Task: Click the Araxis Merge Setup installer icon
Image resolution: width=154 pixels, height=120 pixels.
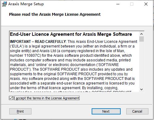Action: [4, 4]
